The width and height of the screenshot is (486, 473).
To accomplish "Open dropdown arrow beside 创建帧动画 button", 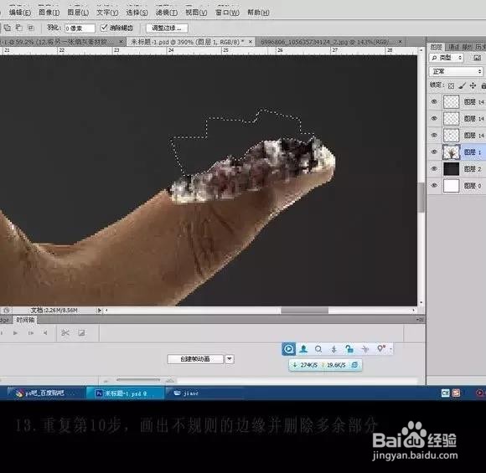I will tap(230, 359).
